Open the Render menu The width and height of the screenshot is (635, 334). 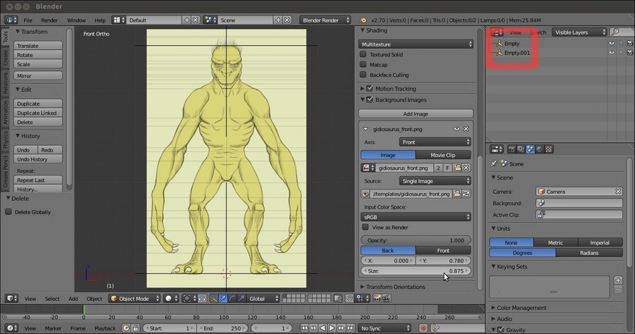pyautogui.click(x=49, y=20)
